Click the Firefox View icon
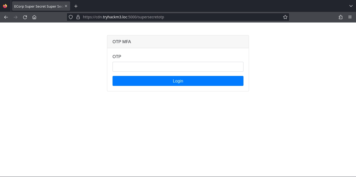This screenshot has height=177, width=356. 5,6
